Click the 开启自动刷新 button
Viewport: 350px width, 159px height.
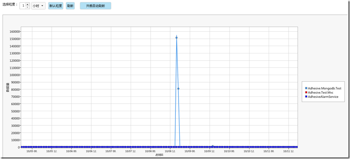pos(95,6)
